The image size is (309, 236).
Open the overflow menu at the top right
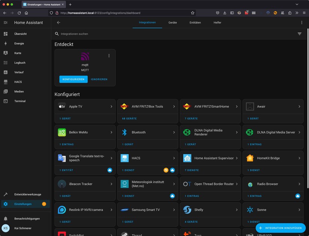(301, 23)
